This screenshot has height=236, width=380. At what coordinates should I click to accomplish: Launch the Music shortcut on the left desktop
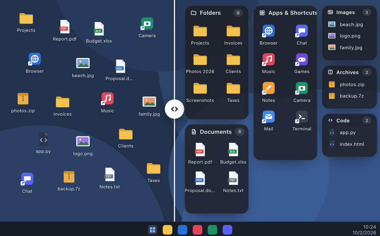tap(107, 102)
